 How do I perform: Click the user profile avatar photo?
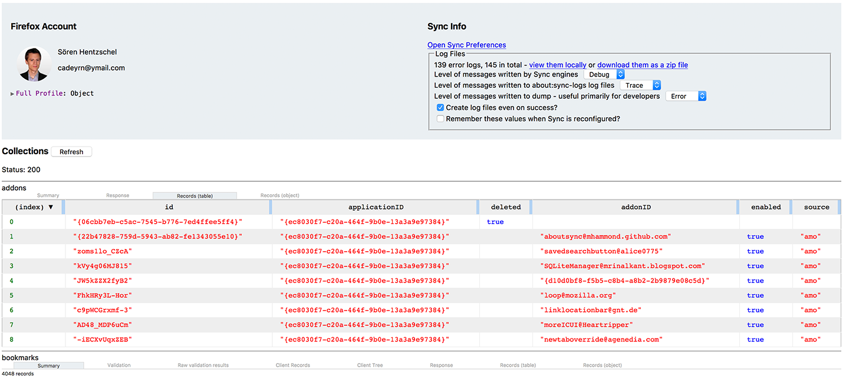click(34, 64)
